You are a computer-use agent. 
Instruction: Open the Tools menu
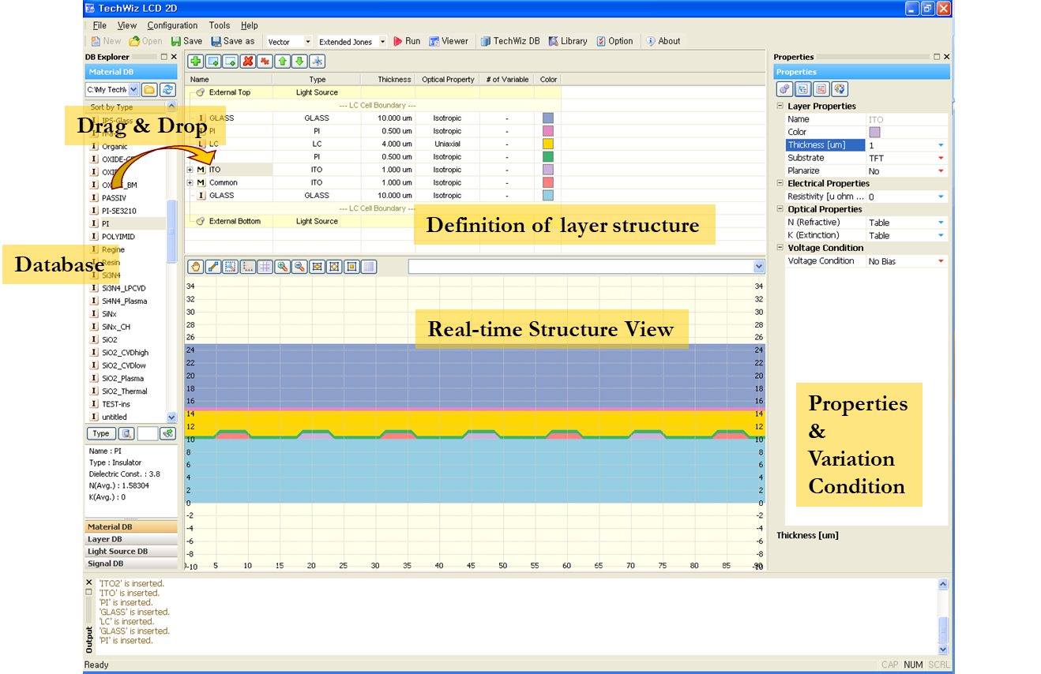(220, 25)
